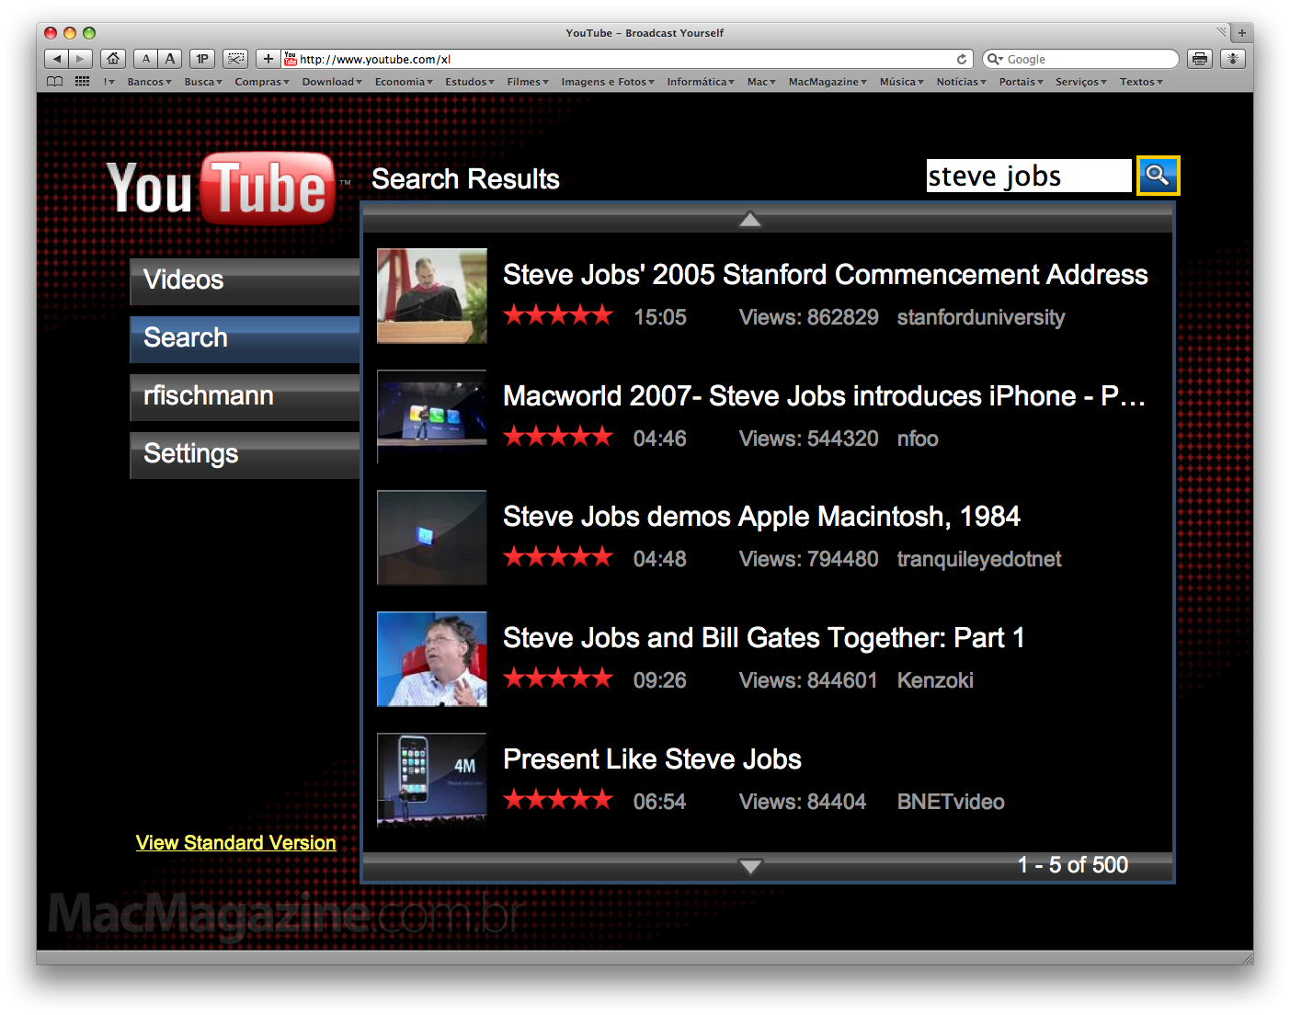Follow the View Standard Version link
The image size is (1290, 1015).
pyautogui.click(x=235, y=843)
